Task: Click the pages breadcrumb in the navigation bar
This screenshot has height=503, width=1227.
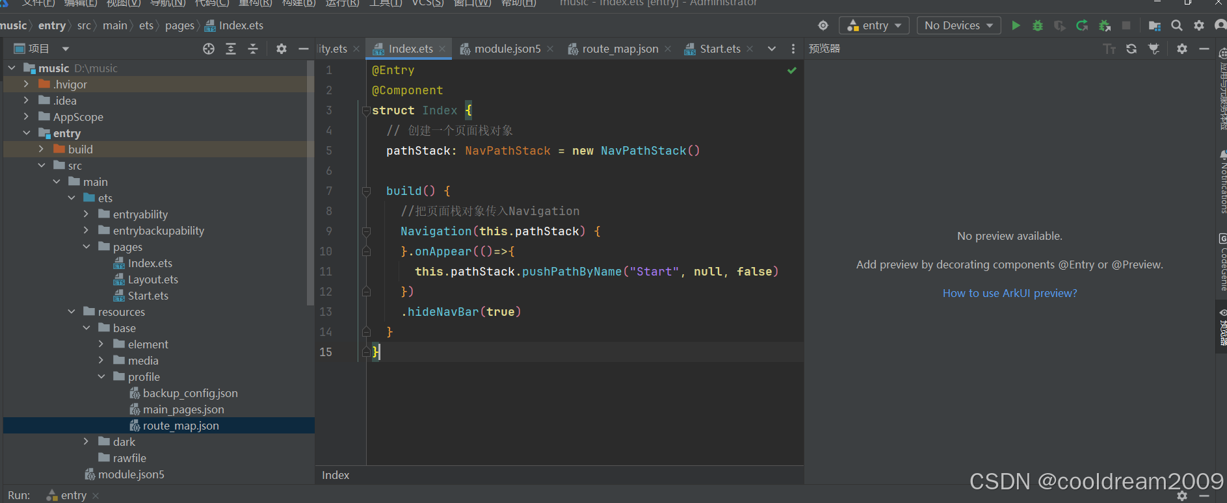Action: (x=179, y=25)
